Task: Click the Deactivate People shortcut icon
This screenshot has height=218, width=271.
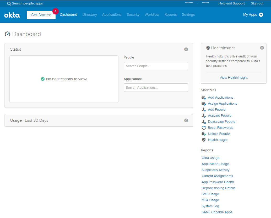Action: (204, 122)
